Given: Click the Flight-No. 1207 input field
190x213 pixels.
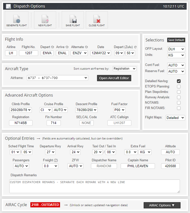Looking at the screenshot, I should click(x=29, y=53).
